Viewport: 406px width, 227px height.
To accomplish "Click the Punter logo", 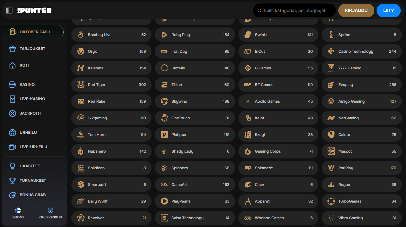I will coord(34,11).
